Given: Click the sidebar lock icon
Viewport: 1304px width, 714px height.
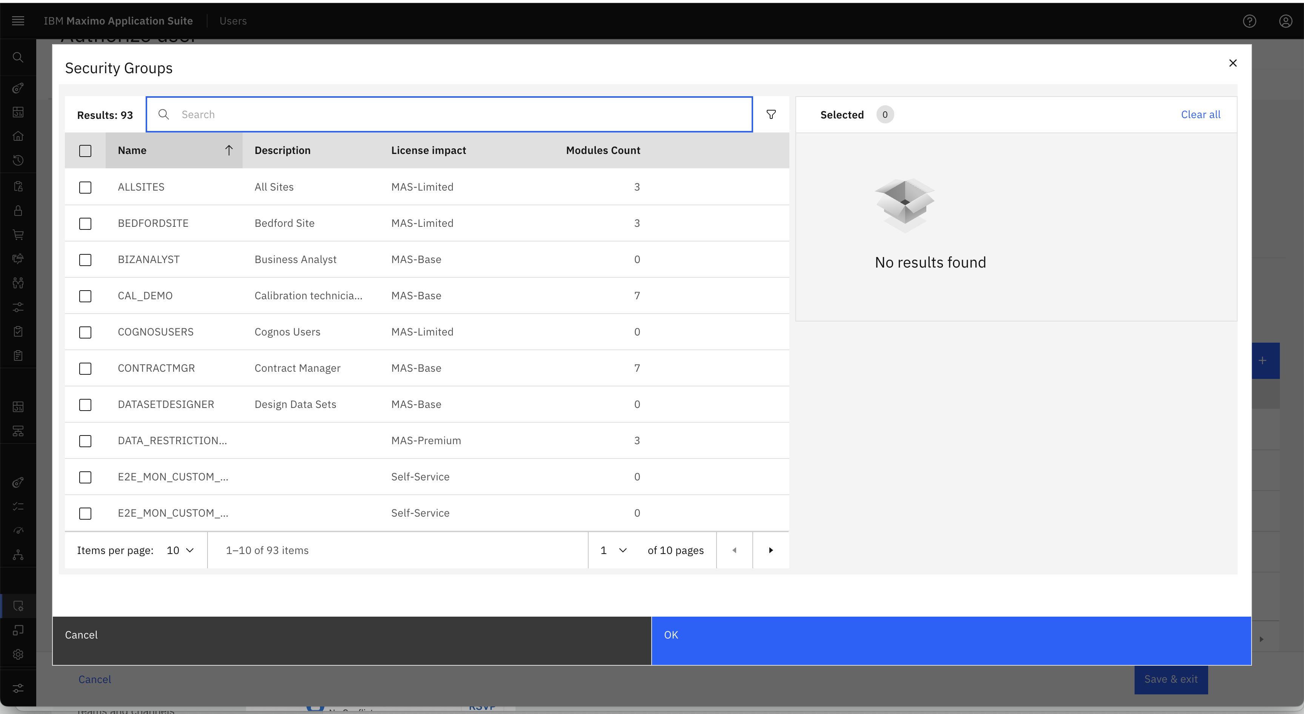Looking at the screenshot, I should click(18, 211).
